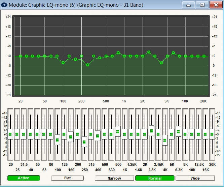The height and width of the screenshot is (187, 224).
Task: Click the 800 Hz fader handle
Action: (x=118, y=131)
